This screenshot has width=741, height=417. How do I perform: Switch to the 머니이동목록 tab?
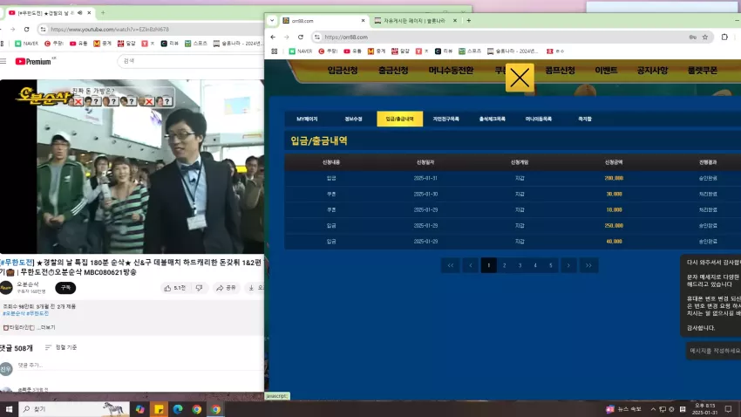tap(539, 120)
